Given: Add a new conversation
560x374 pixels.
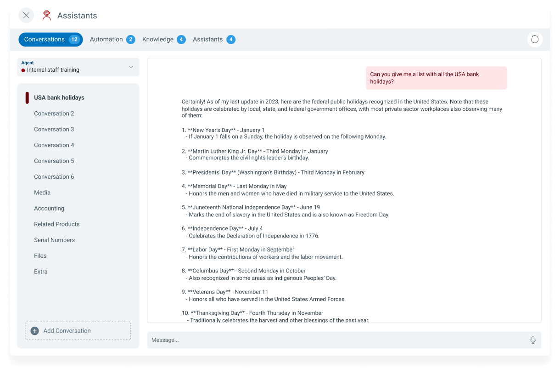Looking at the screenshot, I should pyautogui.click(x=78, y=331).
